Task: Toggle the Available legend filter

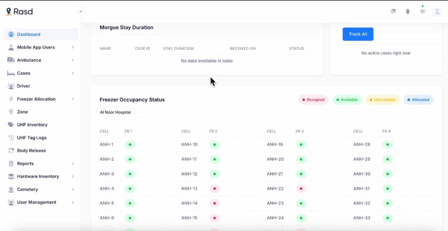Action: [x=347, y=100]
